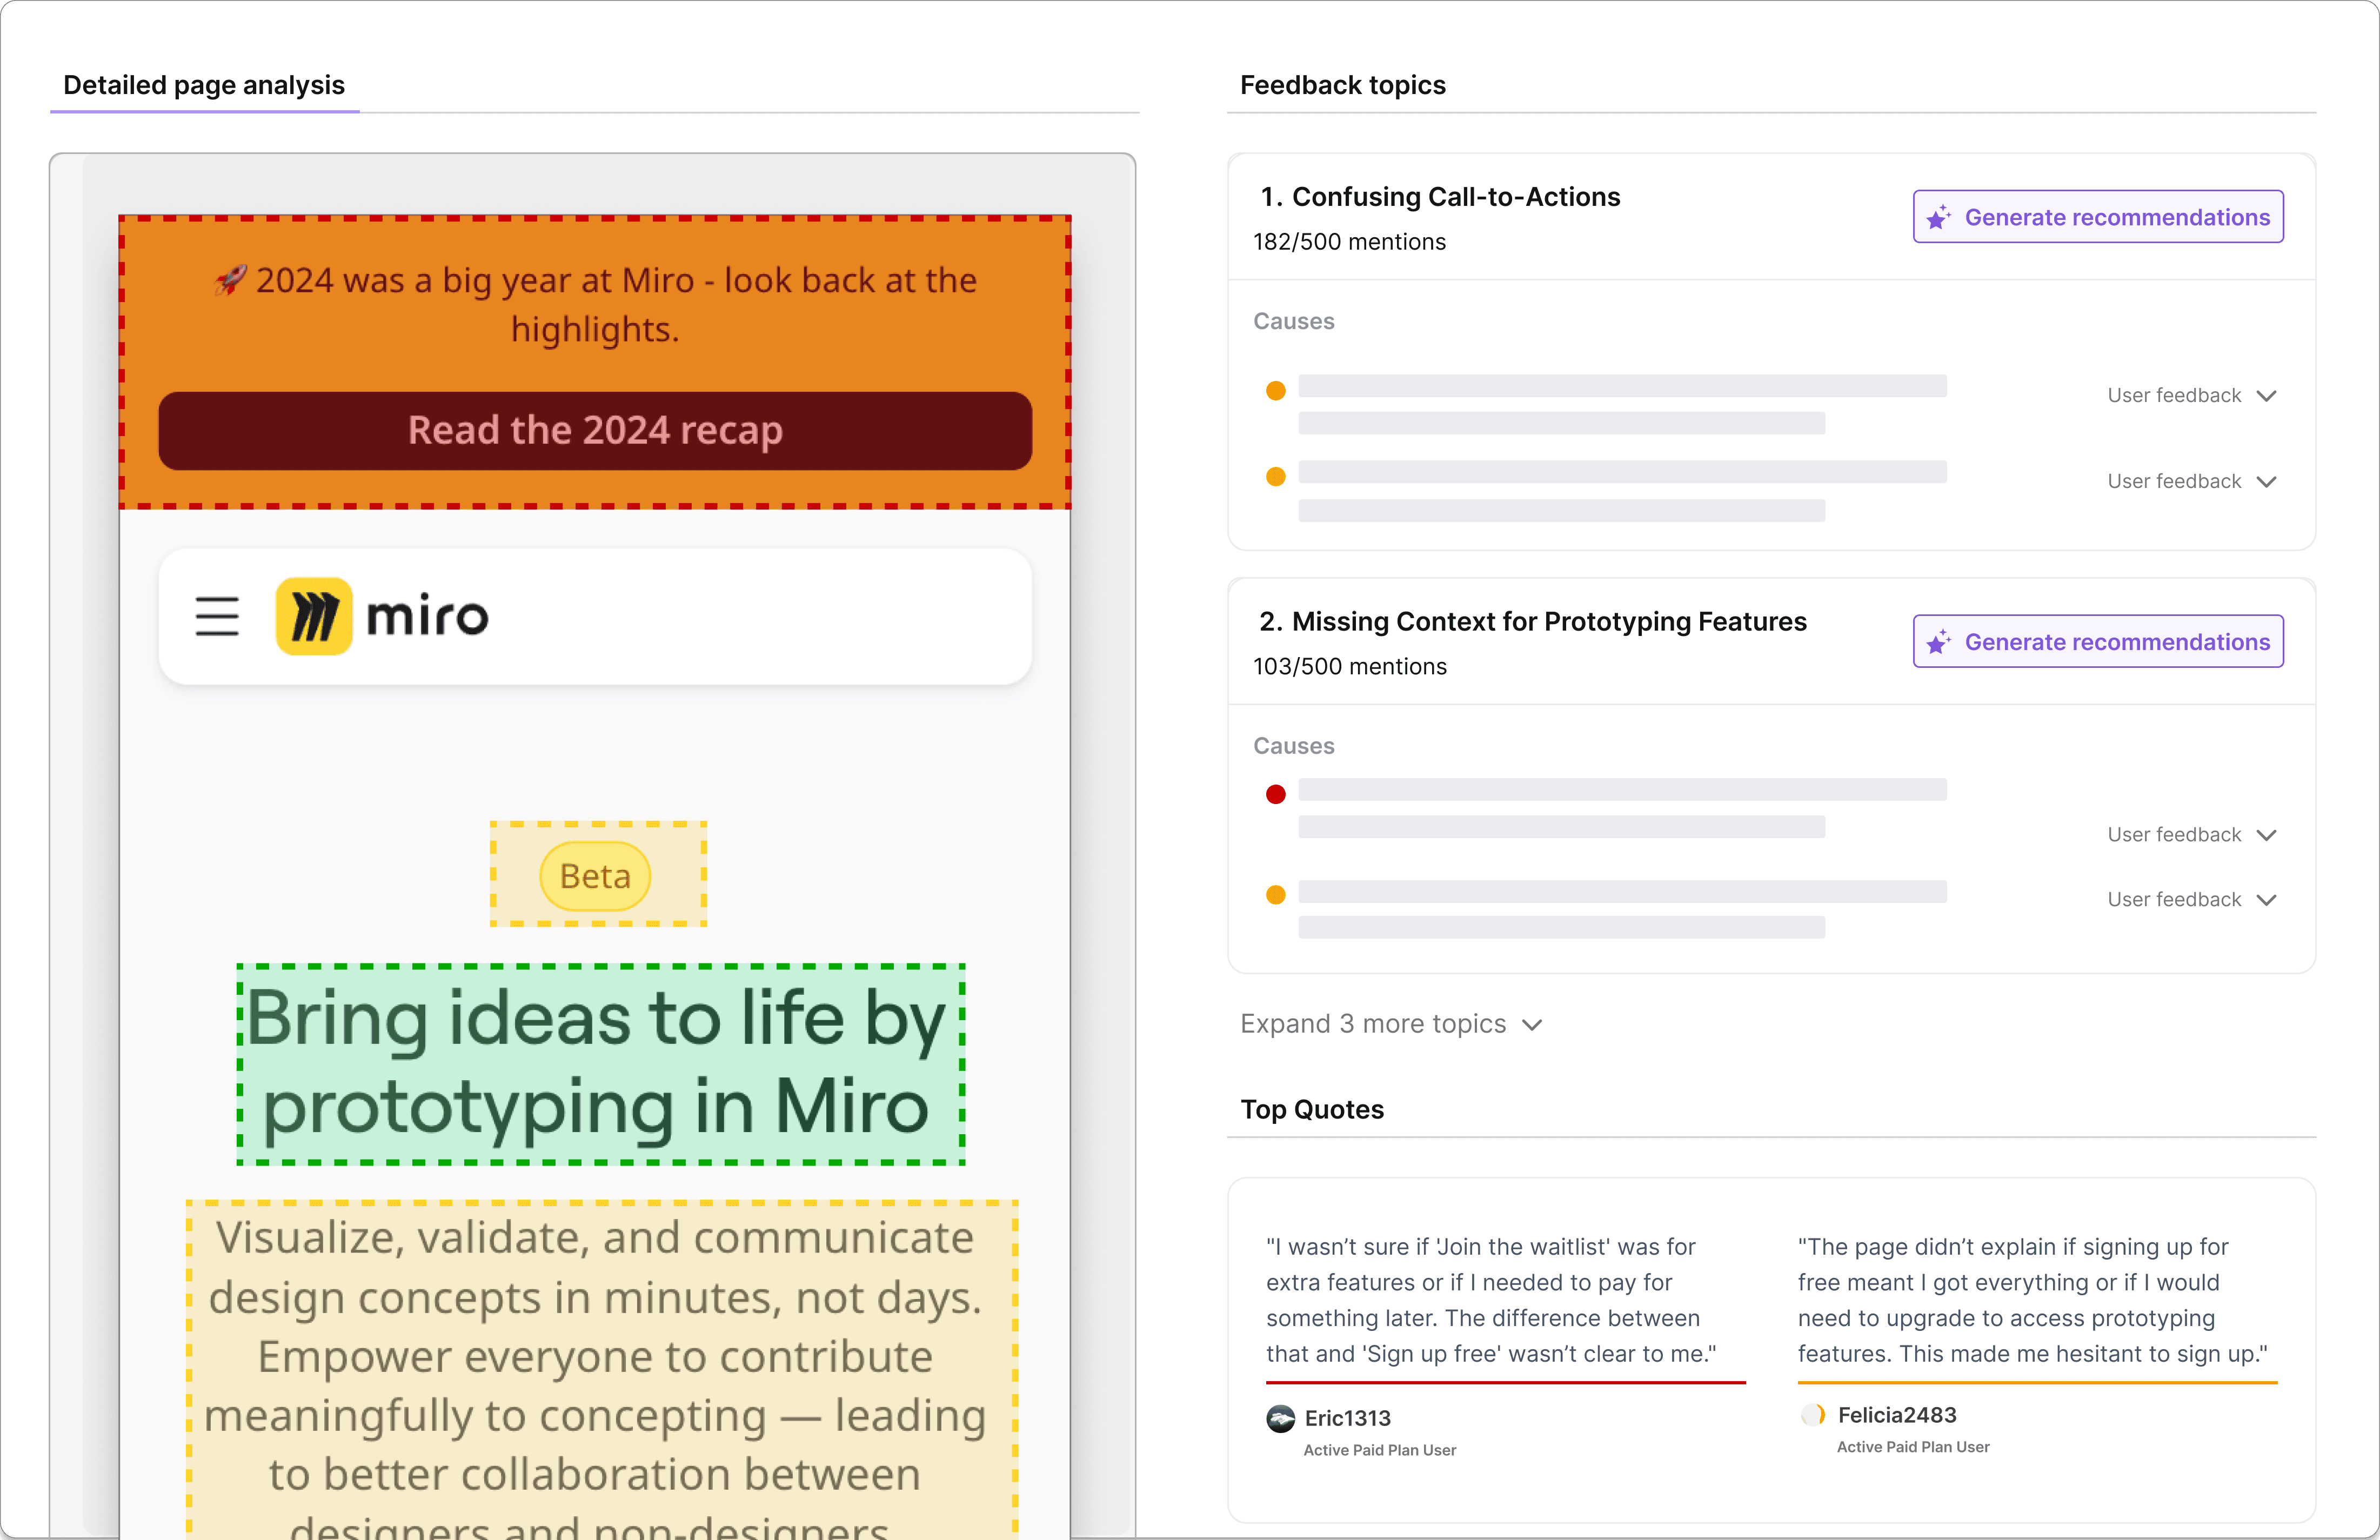Select the Feedback topics heading
Screen dimensions: 2380x1540
[1343, 85]
